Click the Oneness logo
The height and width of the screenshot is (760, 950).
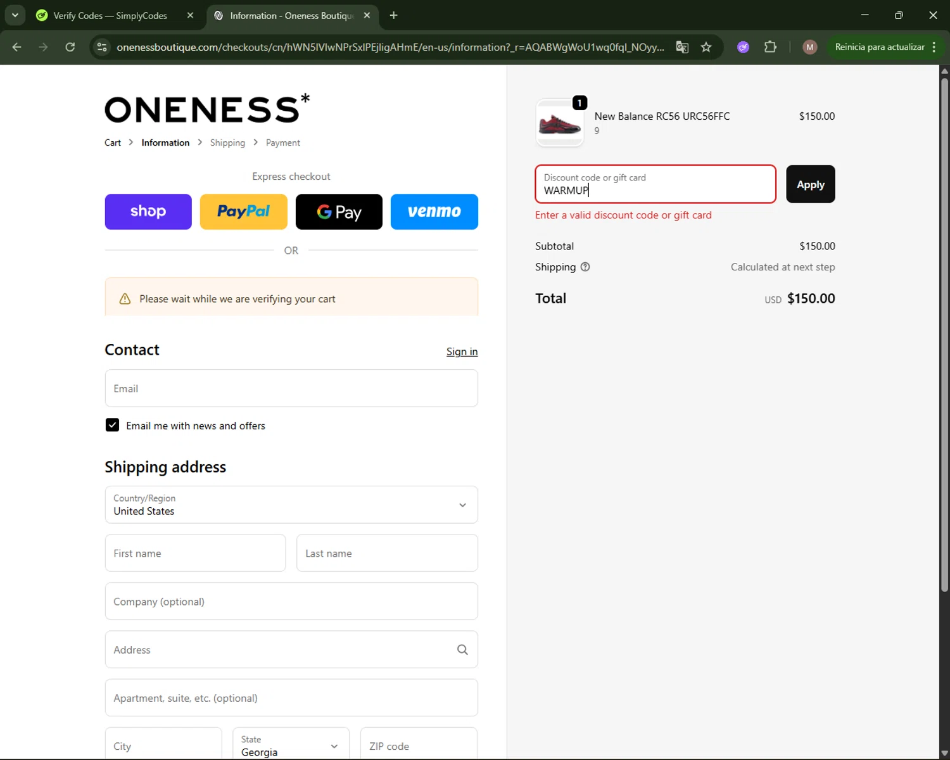point(207,108)
